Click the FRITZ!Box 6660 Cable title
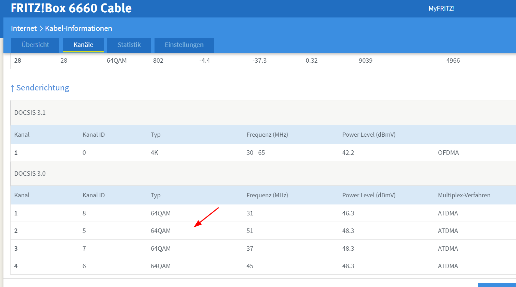This screenshot has height=287, width=516. (71, 8)
